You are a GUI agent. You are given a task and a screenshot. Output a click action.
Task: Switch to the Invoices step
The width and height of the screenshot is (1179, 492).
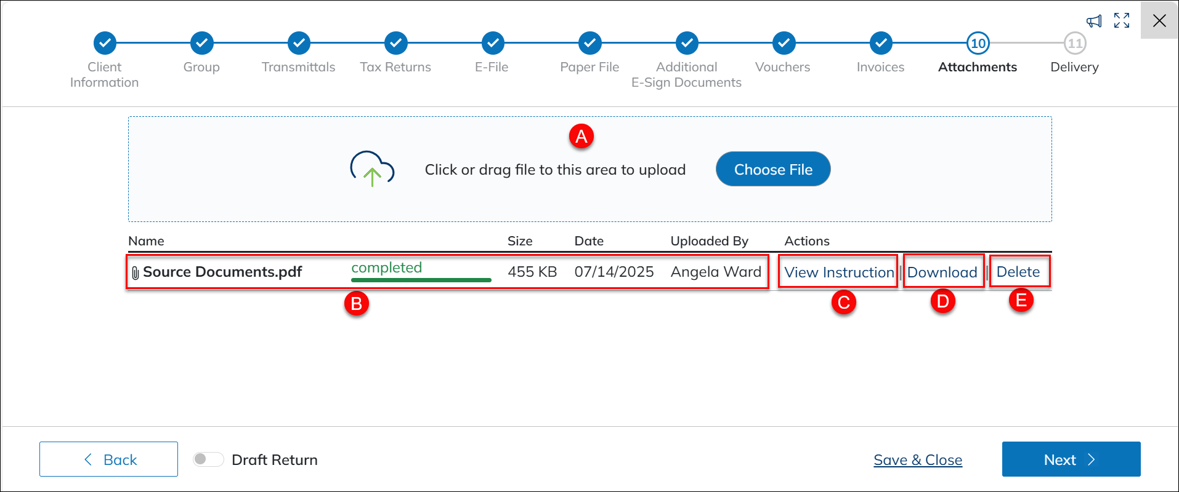click(x=881, y=43)
